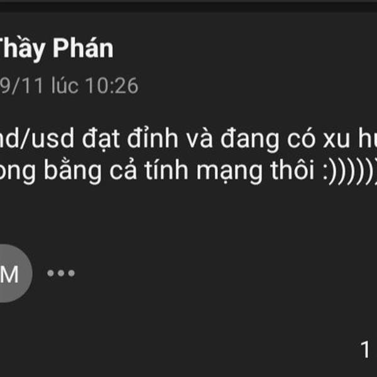This screenshot has width=377, height=377.
Task: Click the letter M inside the avatar
Action: point(9,275)
